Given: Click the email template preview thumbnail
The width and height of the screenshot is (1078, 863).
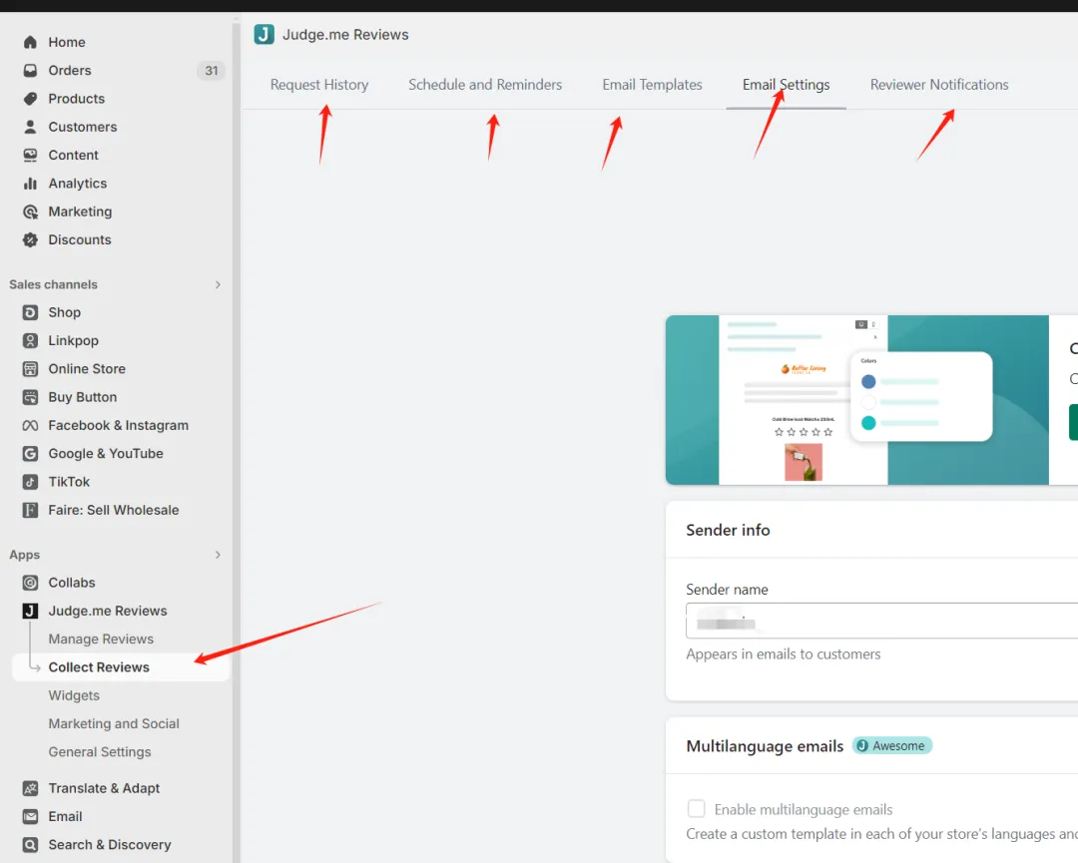Looking at the screenshot, I should (856, 400).
